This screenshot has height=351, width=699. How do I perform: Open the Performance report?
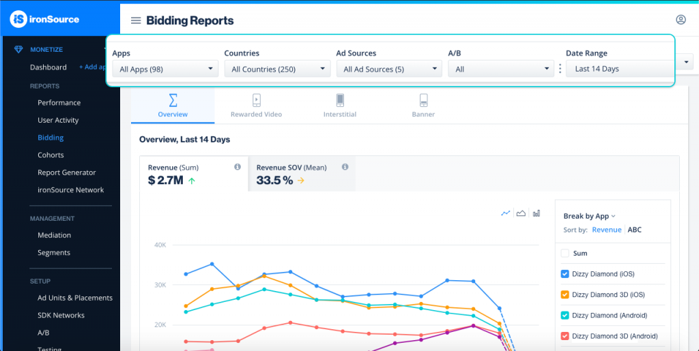pos(59,103)
